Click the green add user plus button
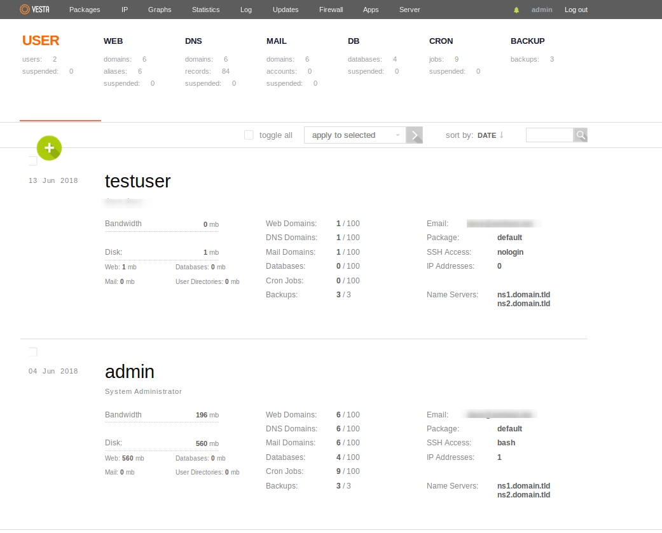This screenshot has width=662, height=533. [x=49, y=148]
